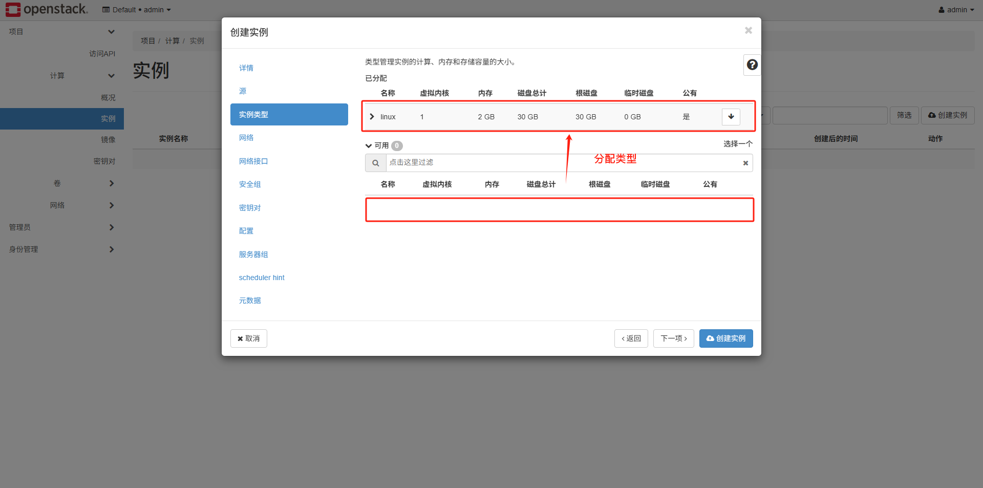Open 镜像 images in the sidebar

click(108, 140)
